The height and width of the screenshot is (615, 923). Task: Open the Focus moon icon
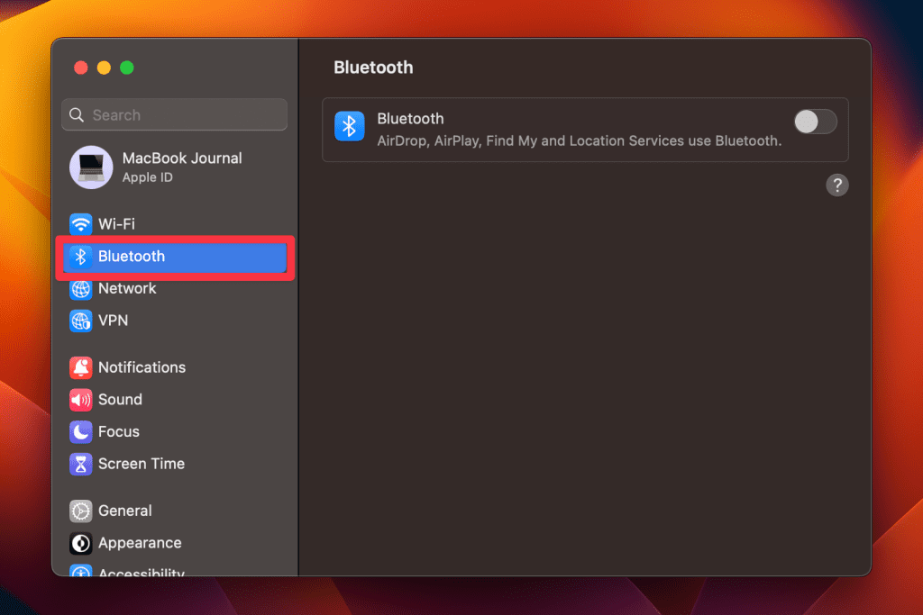pos(80,432)
